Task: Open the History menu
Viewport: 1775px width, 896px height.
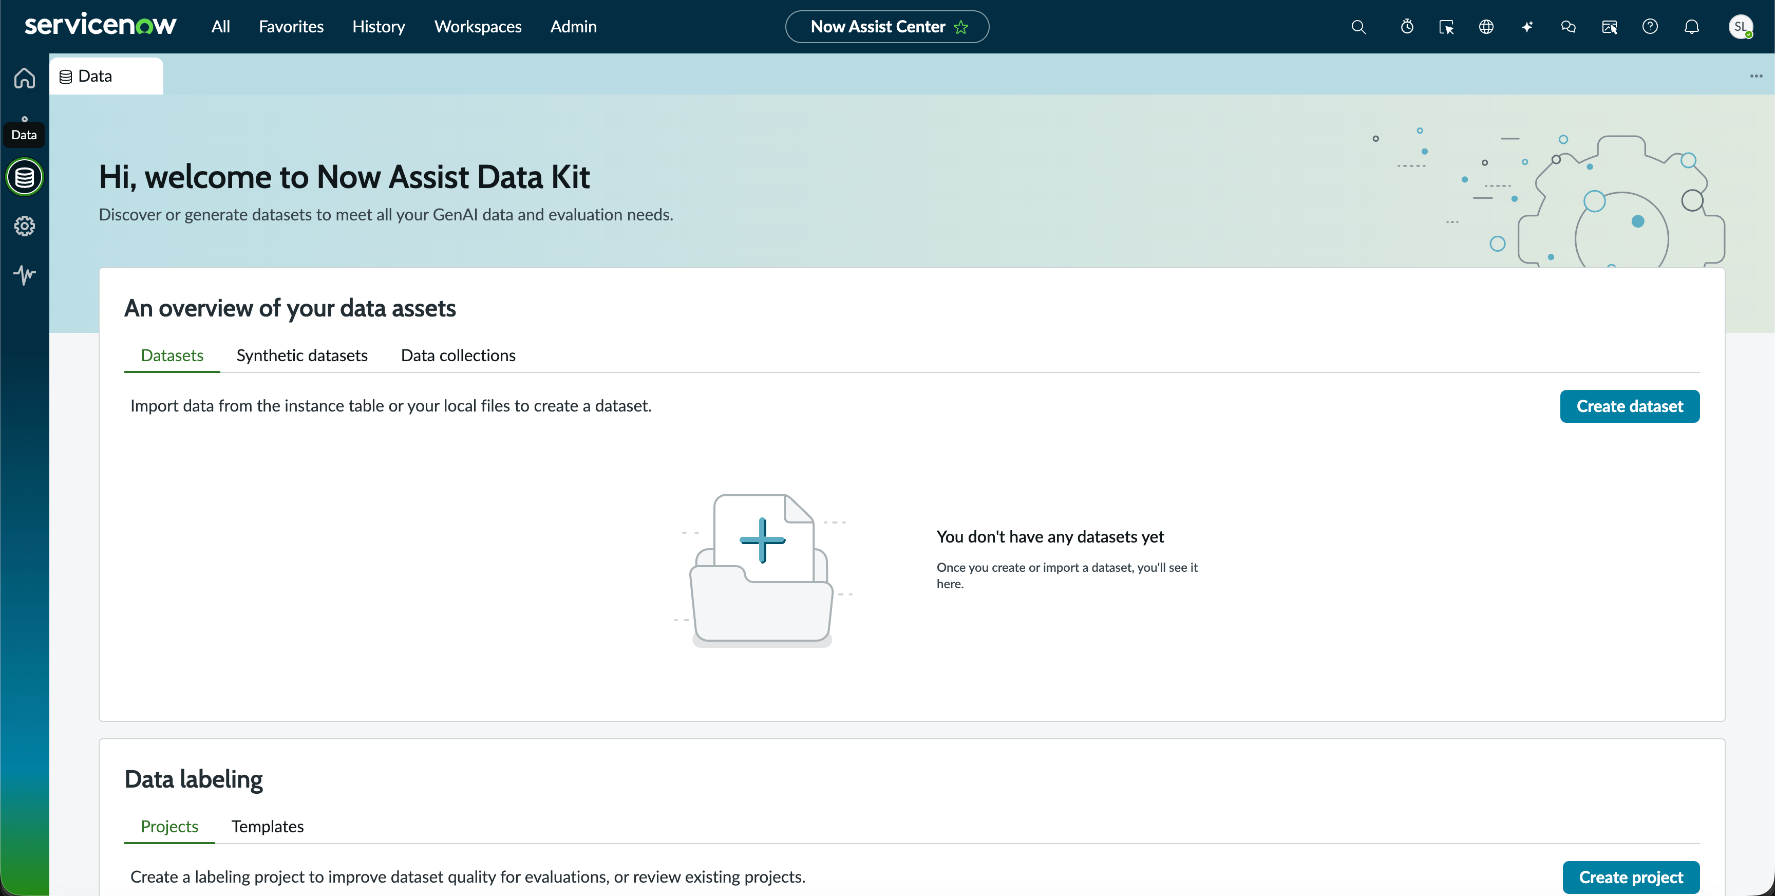Action: coord(379,27)
